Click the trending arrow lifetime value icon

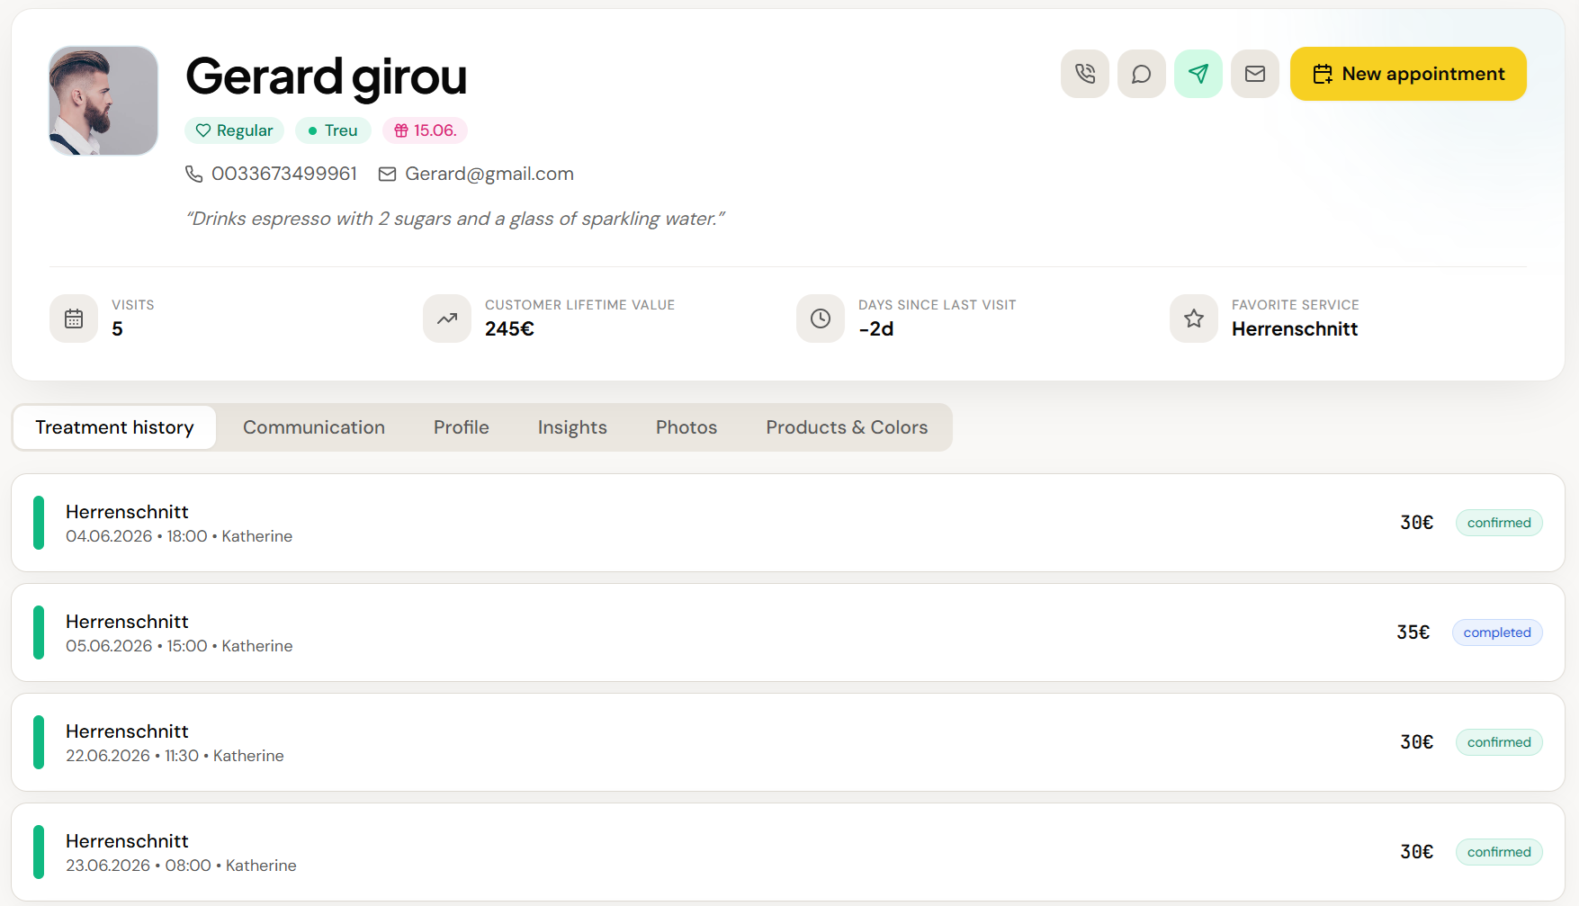point(447,318)
